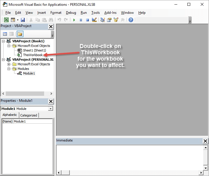This screenshot has width=209, height=176.
Task: Click the Copy toolbar icon
Action: (x=37, y=20)
